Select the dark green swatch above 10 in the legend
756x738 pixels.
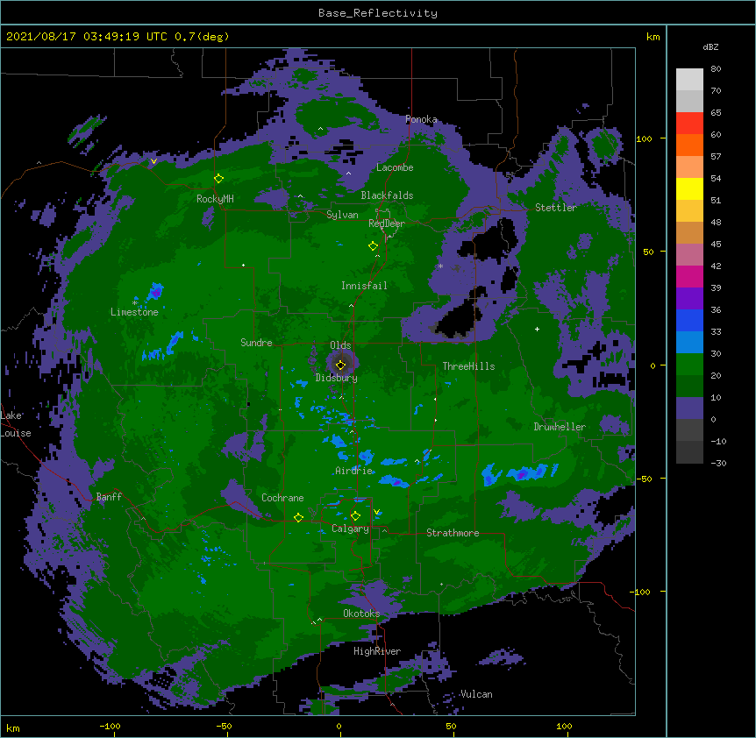coord(689,386)
